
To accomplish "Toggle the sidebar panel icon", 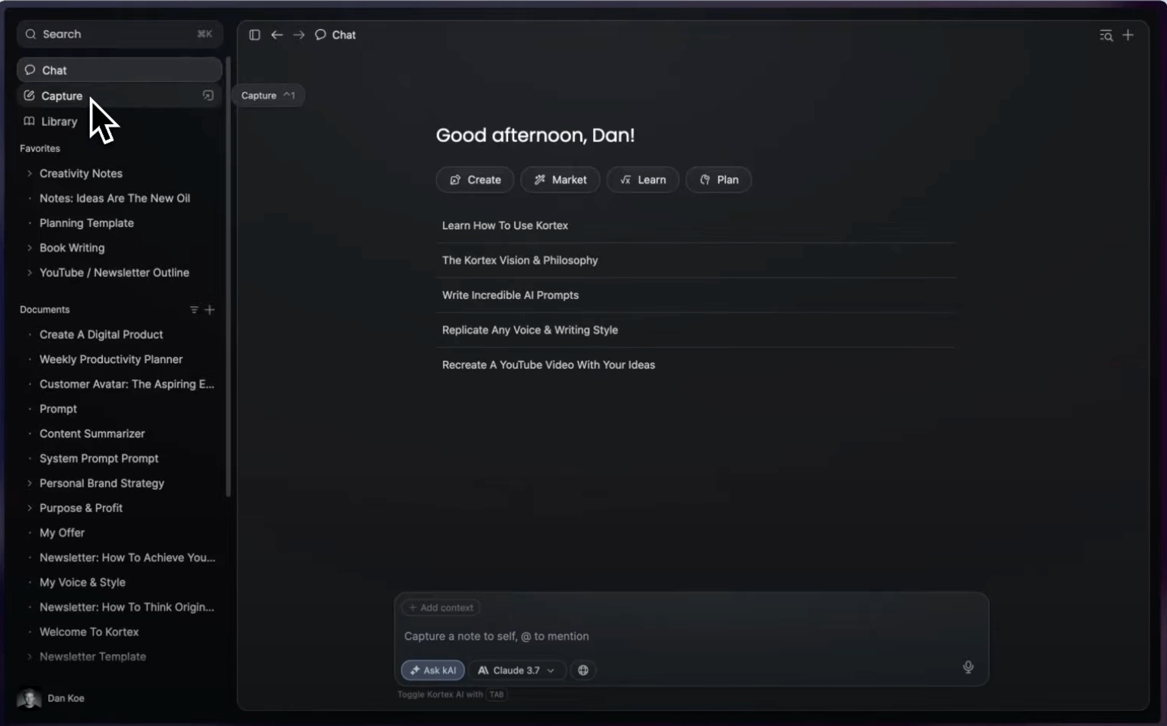I will [254, 35].
